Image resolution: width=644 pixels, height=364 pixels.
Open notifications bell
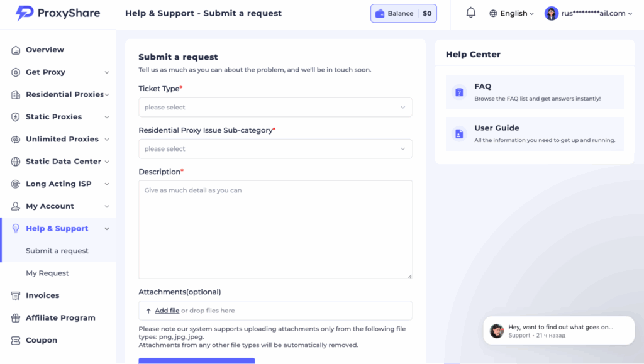click(470, 13)
